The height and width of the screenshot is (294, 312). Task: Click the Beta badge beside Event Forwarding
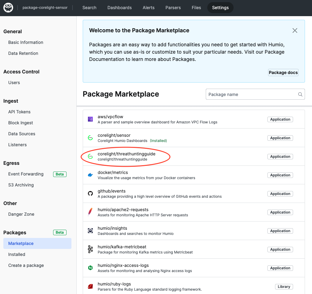pyautogui.click(x=60, y=174)
